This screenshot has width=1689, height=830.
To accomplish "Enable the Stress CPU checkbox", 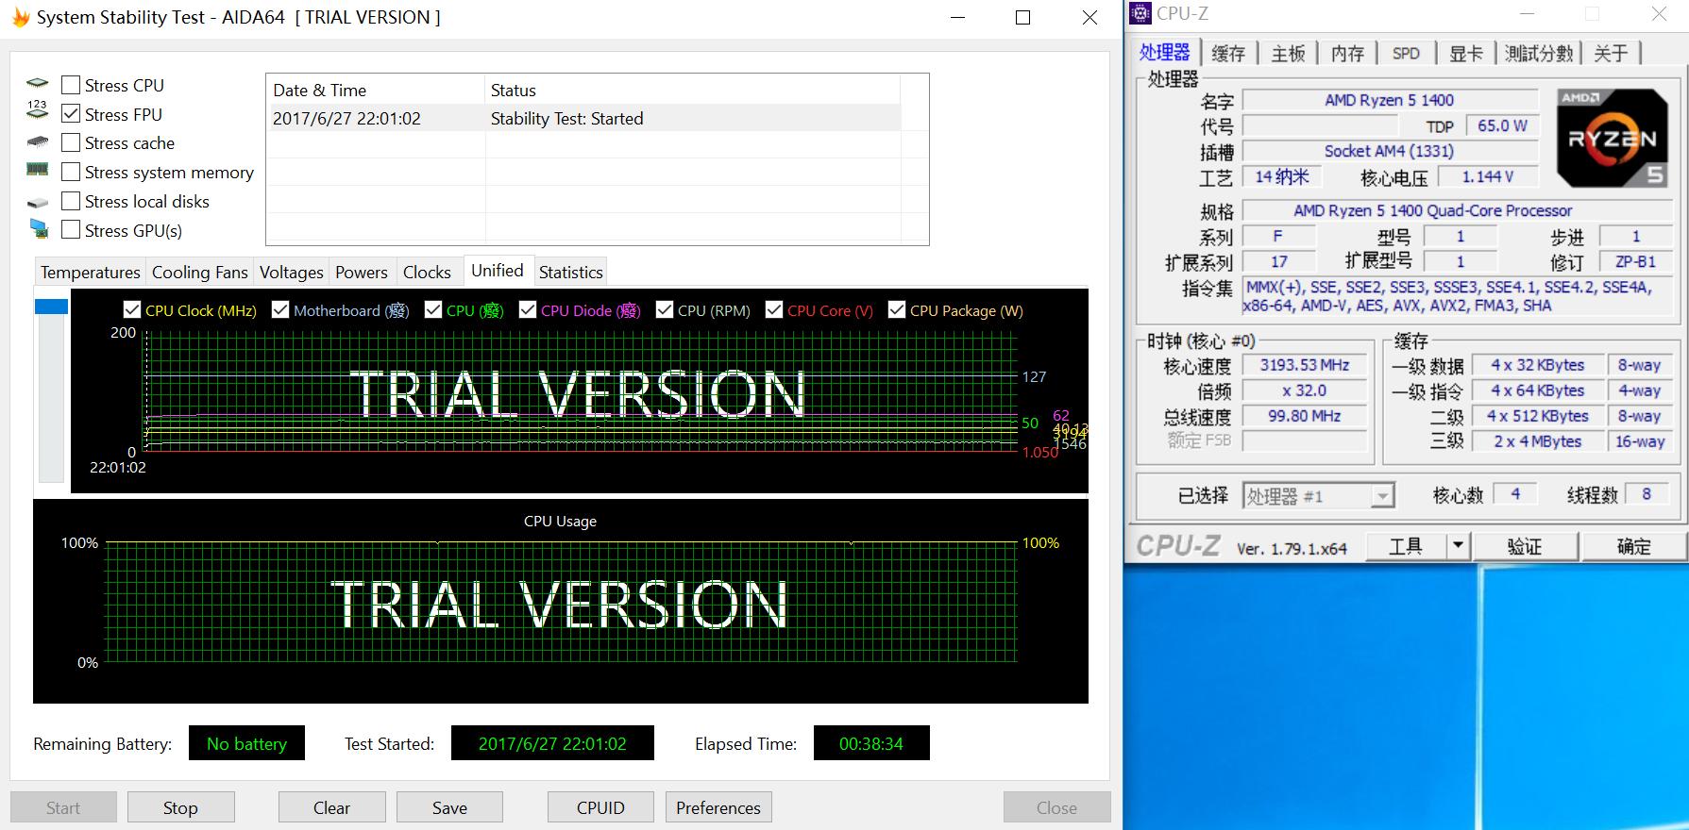I will [x=71, y=85].
